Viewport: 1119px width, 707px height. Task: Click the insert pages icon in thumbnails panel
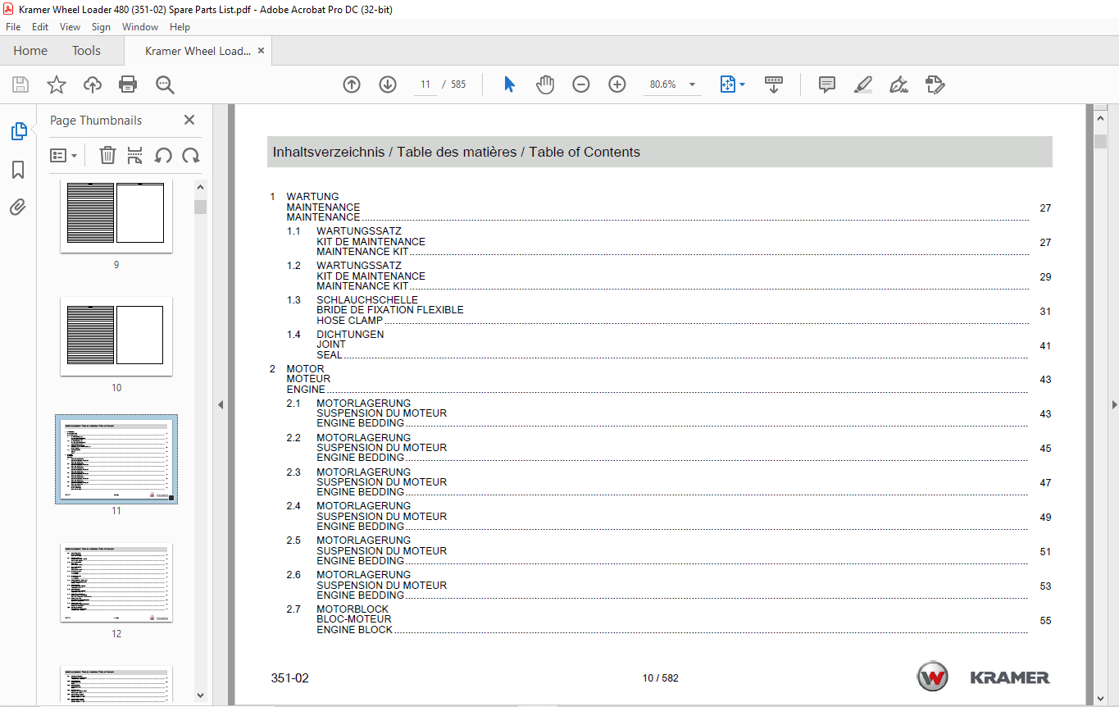pos(135,155)
